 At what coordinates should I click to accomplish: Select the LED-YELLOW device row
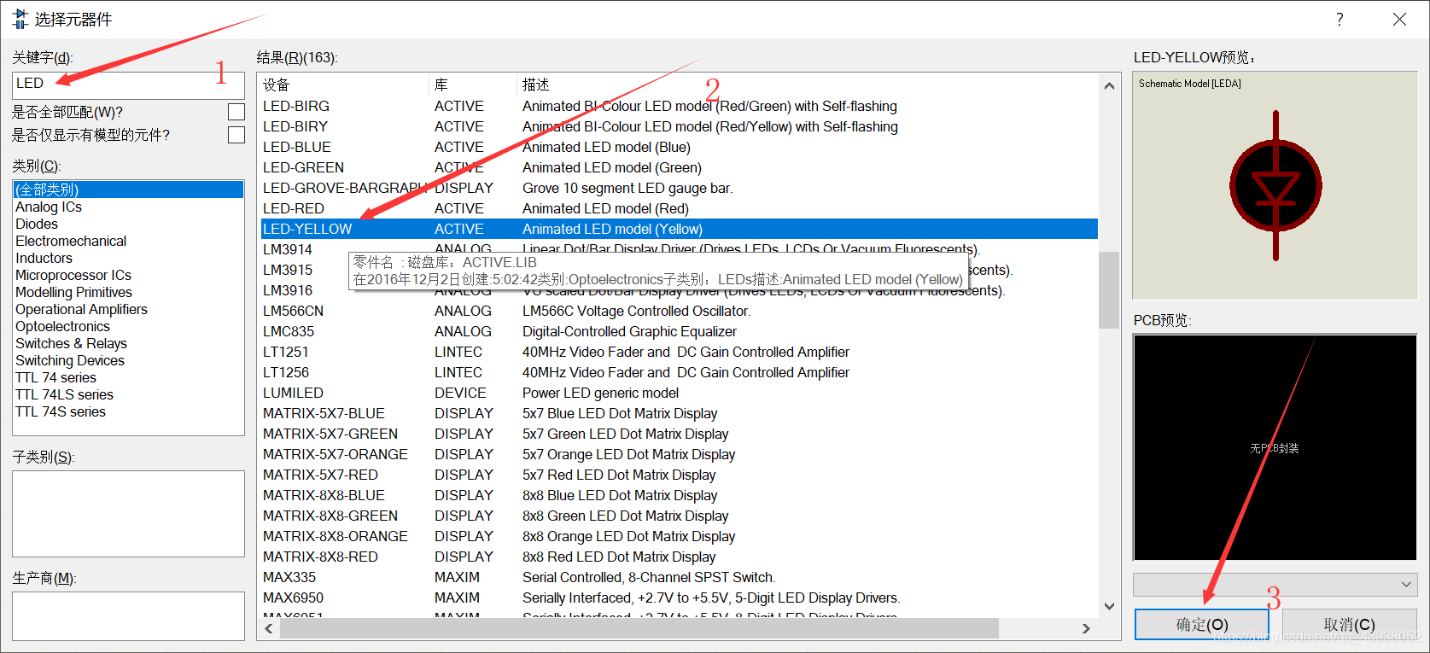[x=679, y=229]
